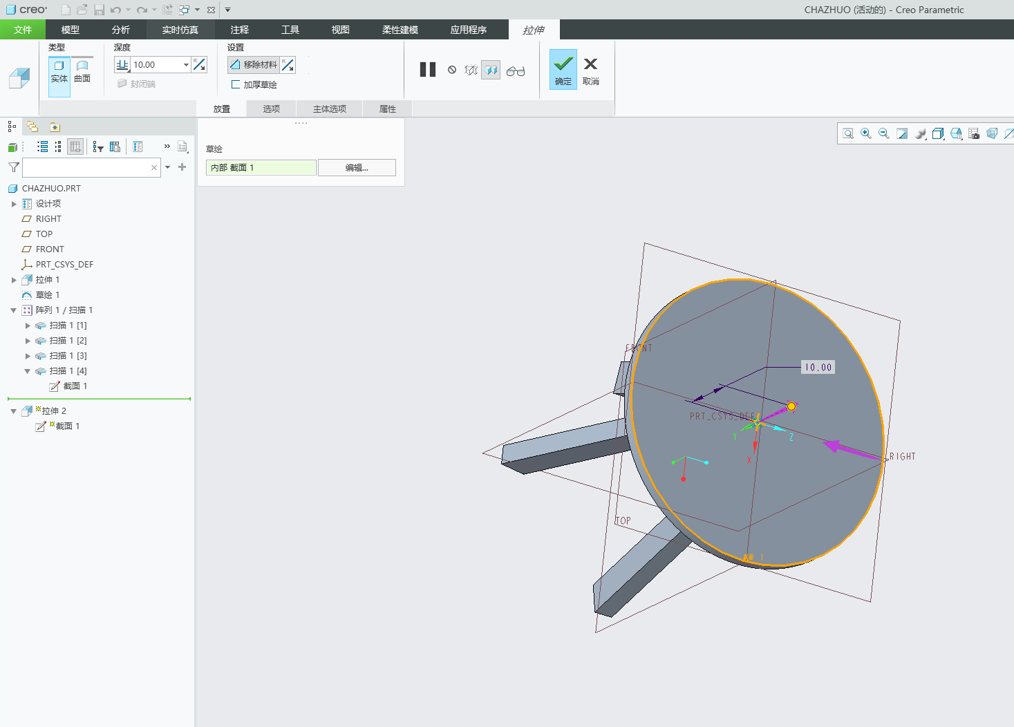Toggle the unattached mesh preview icon
This screenshot has height=727, width=1014.
tap(471, 70)
